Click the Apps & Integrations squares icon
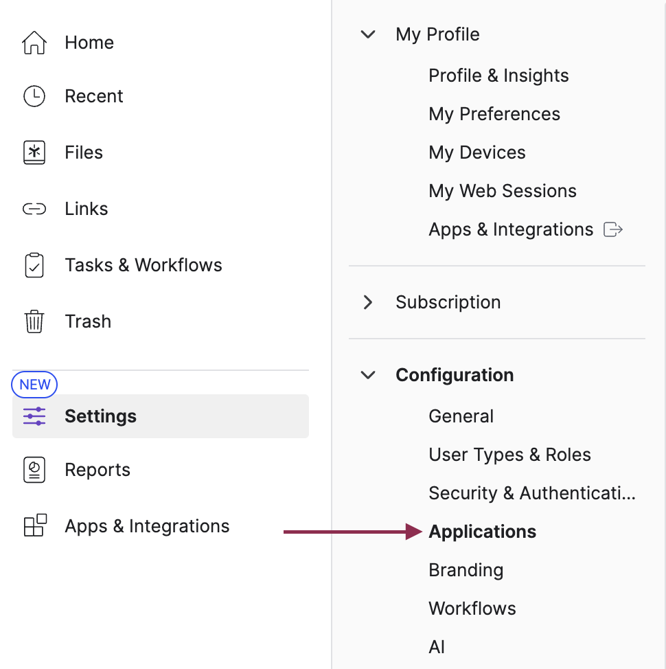666x669 pixels. click(35, 526)
